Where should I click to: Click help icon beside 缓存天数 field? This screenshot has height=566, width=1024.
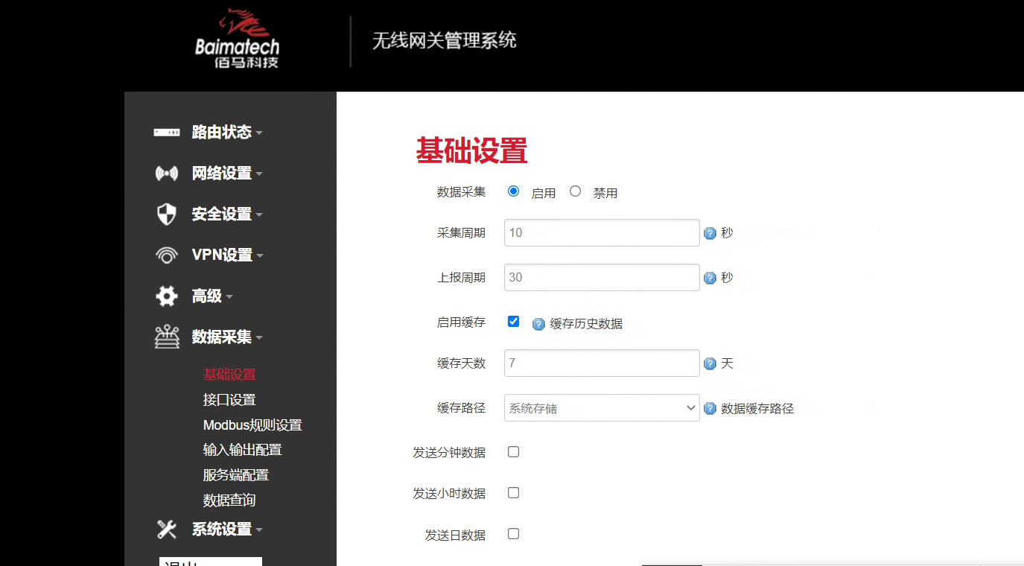tap(709, 363)
